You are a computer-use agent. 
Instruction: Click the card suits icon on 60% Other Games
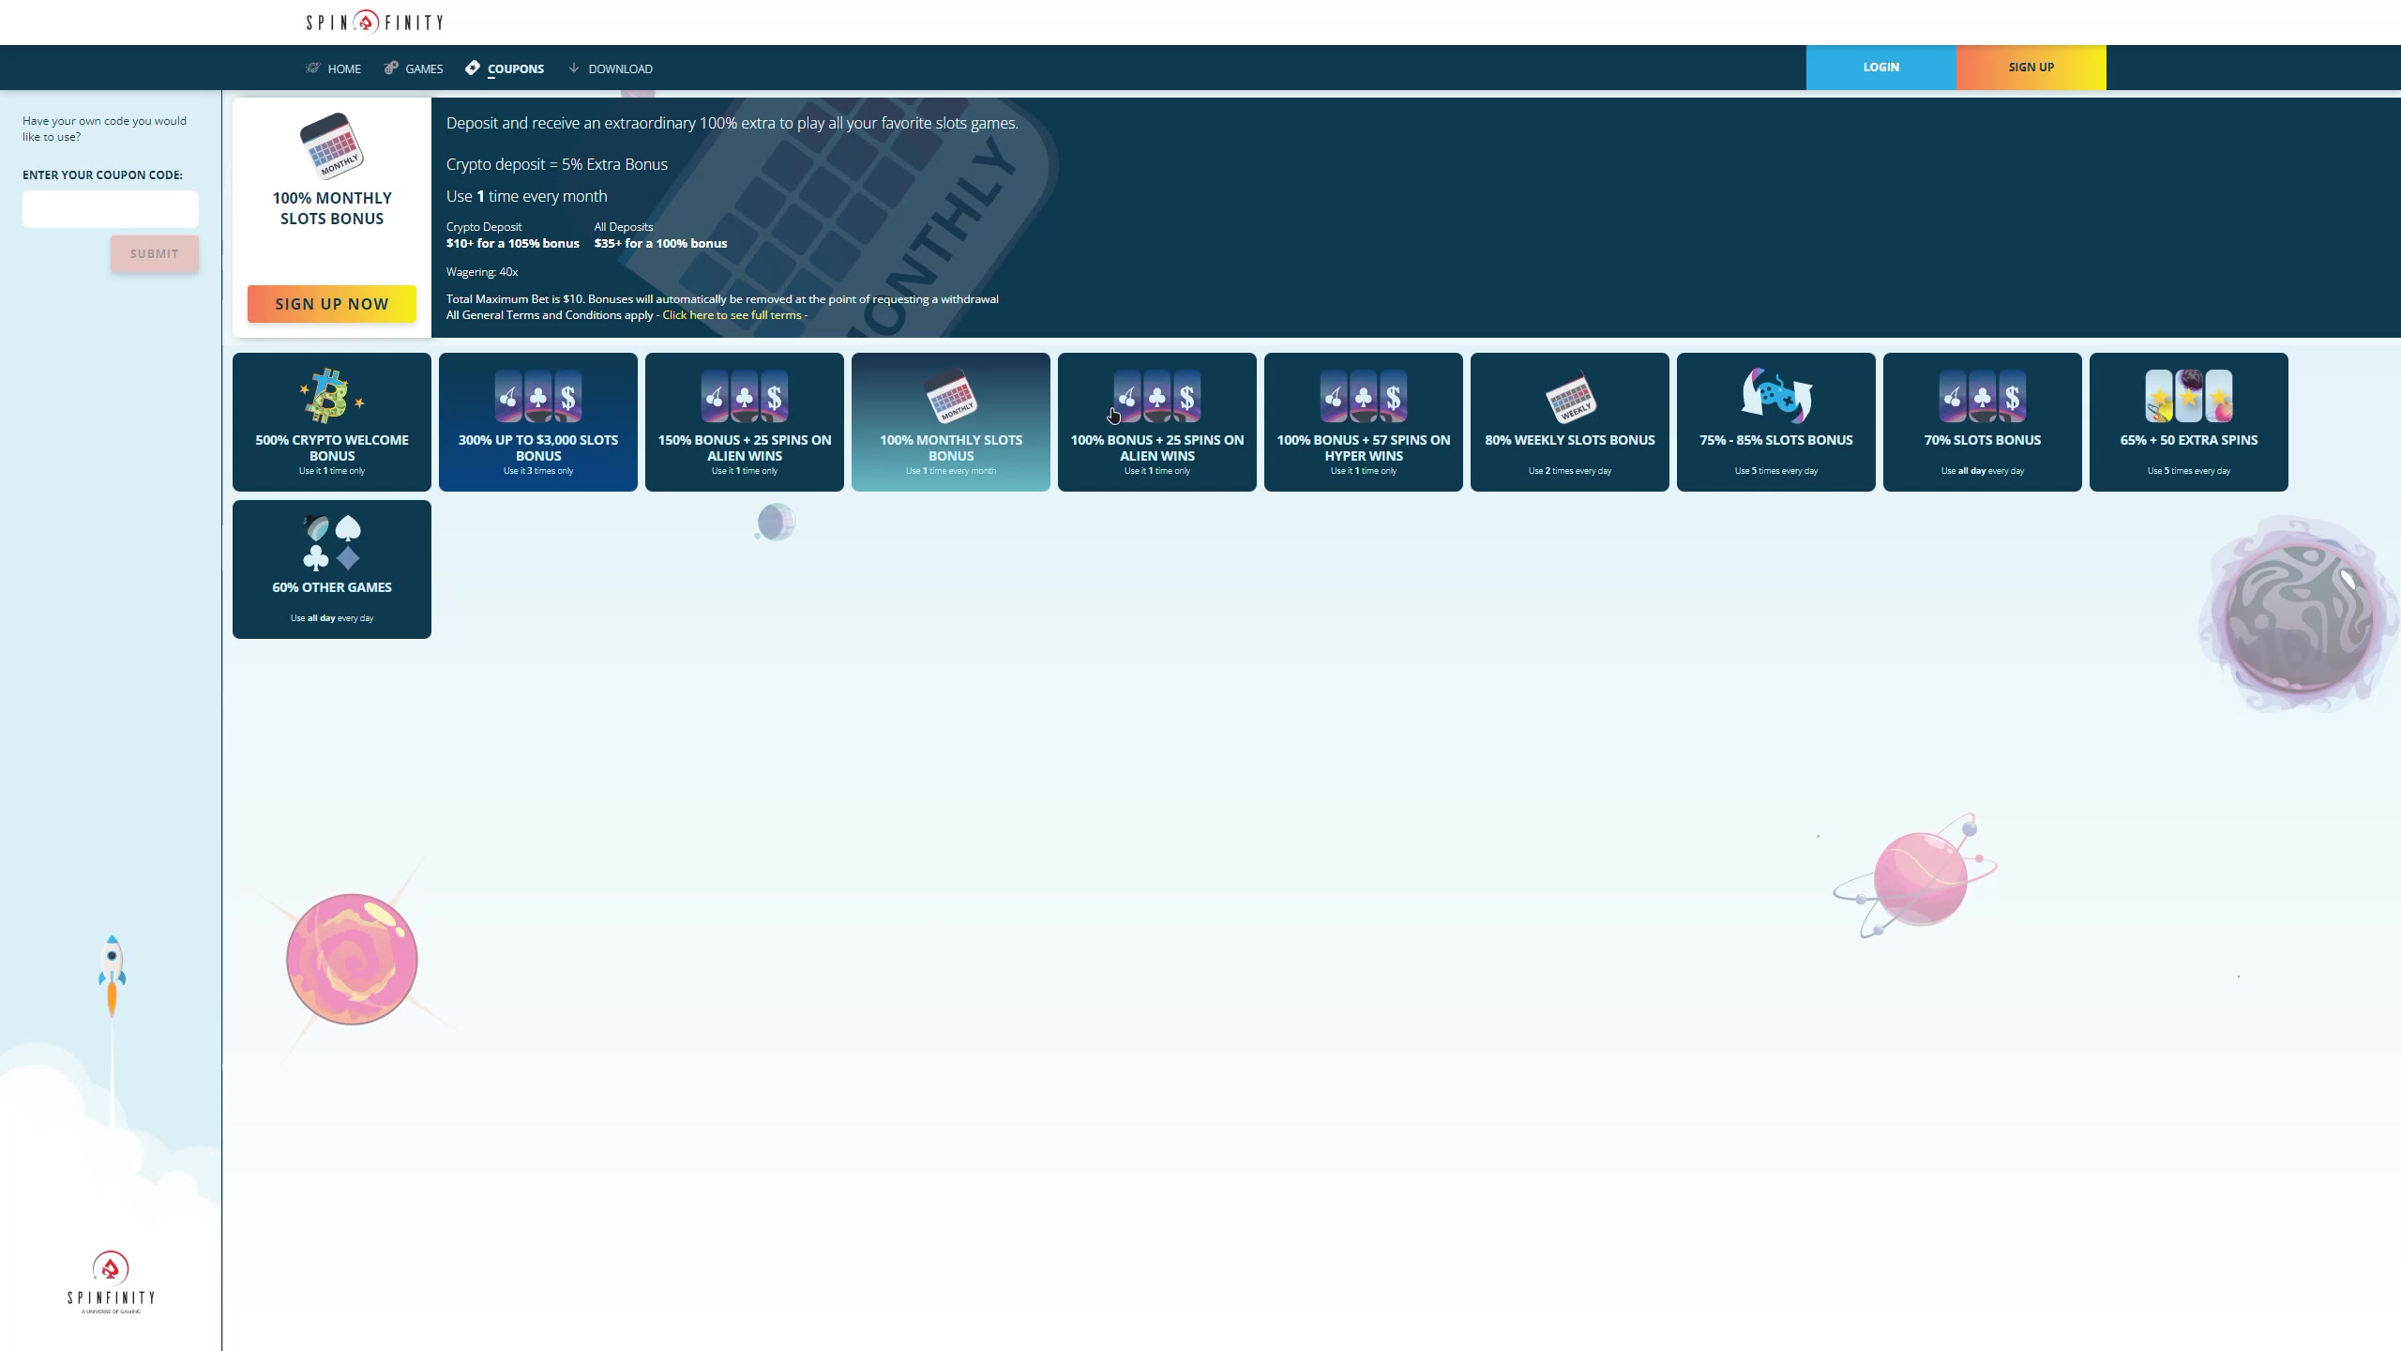(332, 543)
